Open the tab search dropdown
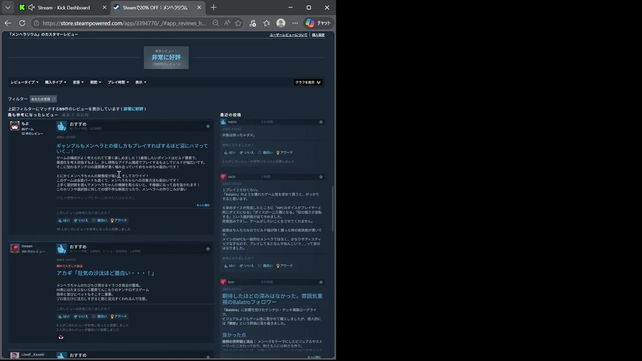Image resolution: width=642 pixels, height=361 pixels. (8, 8)
